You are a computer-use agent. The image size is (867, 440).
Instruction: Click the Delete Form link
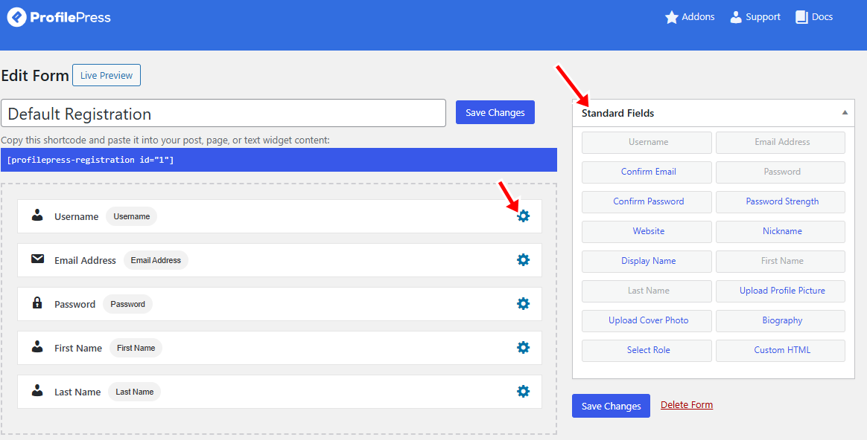point(687,404)
